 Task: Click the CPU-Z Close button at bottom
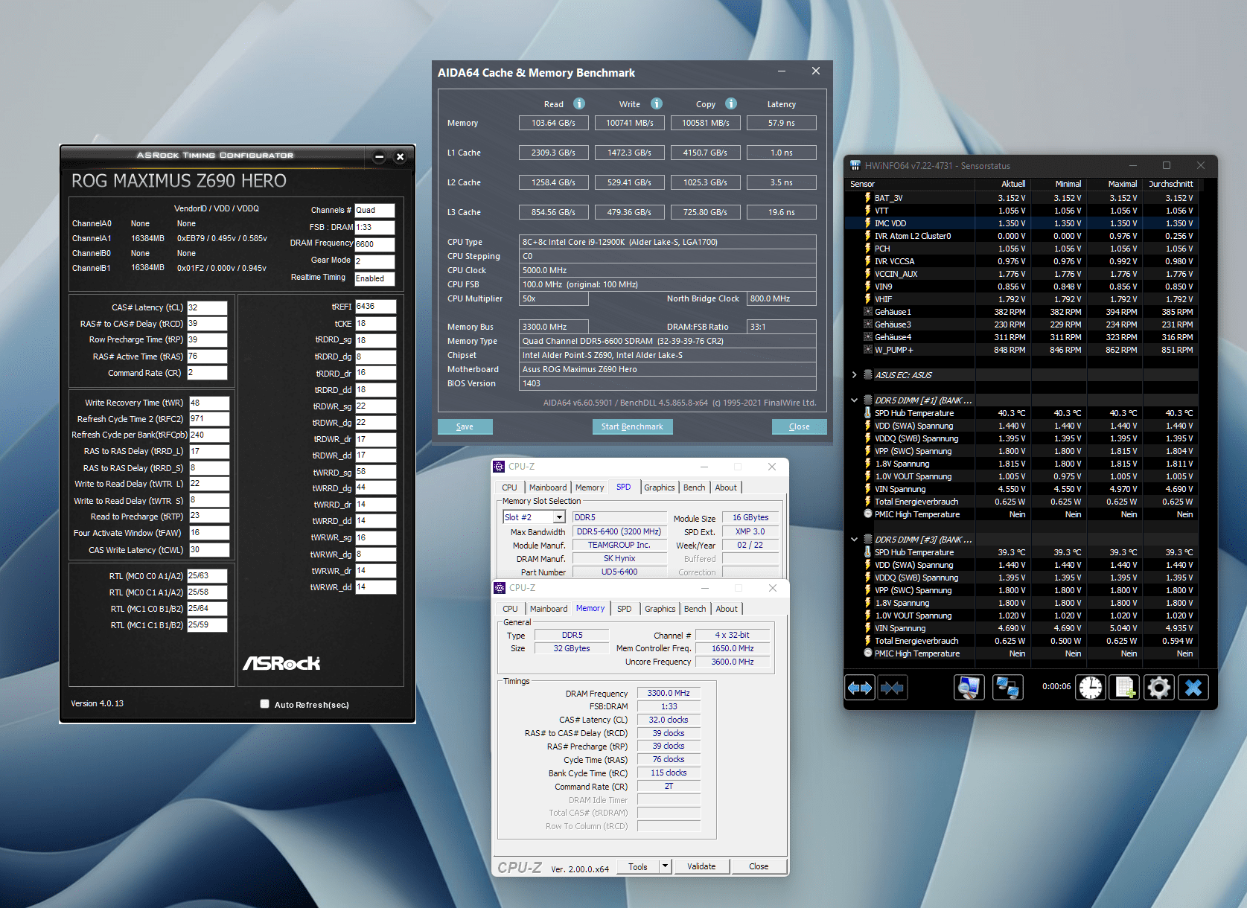pyautogui.click(x=759, y=866)
